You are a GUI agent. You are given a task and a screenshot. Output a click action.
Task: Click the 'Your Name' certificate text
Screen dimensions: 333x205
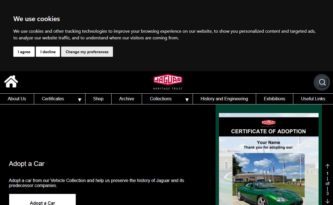coord(268,142)
